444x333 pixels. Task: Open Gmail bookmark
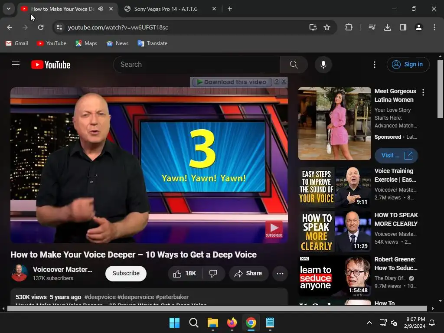(17, 43)
